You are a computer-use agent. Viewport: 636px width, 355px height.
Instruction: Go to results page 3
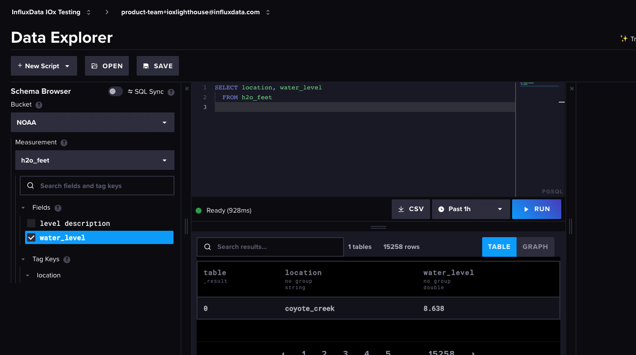[345, 352]
